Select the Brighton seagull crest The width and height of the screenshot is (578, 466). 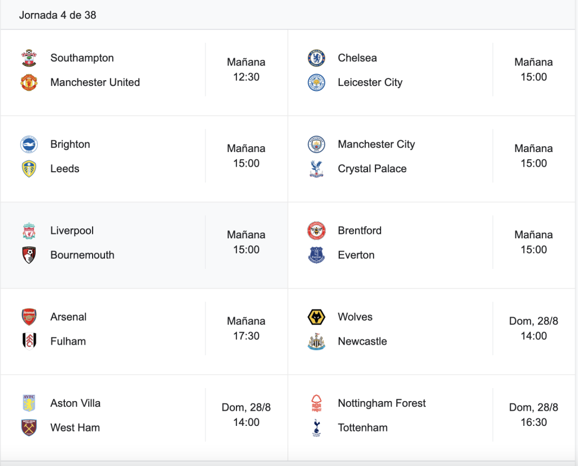pyautogui.click(x=29, y=144)
